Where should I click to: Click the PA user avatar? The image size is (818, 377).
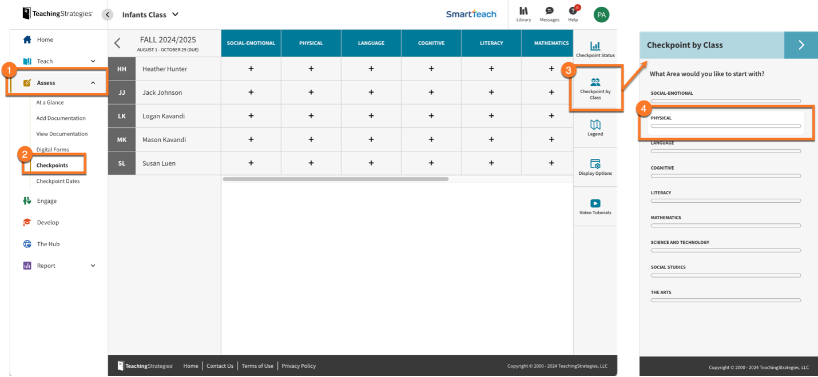pyautogui.click(x=601, y=15)
